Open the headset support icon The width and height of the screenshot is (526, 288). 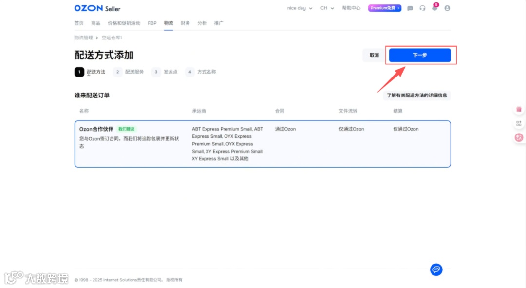coord(422,8)
